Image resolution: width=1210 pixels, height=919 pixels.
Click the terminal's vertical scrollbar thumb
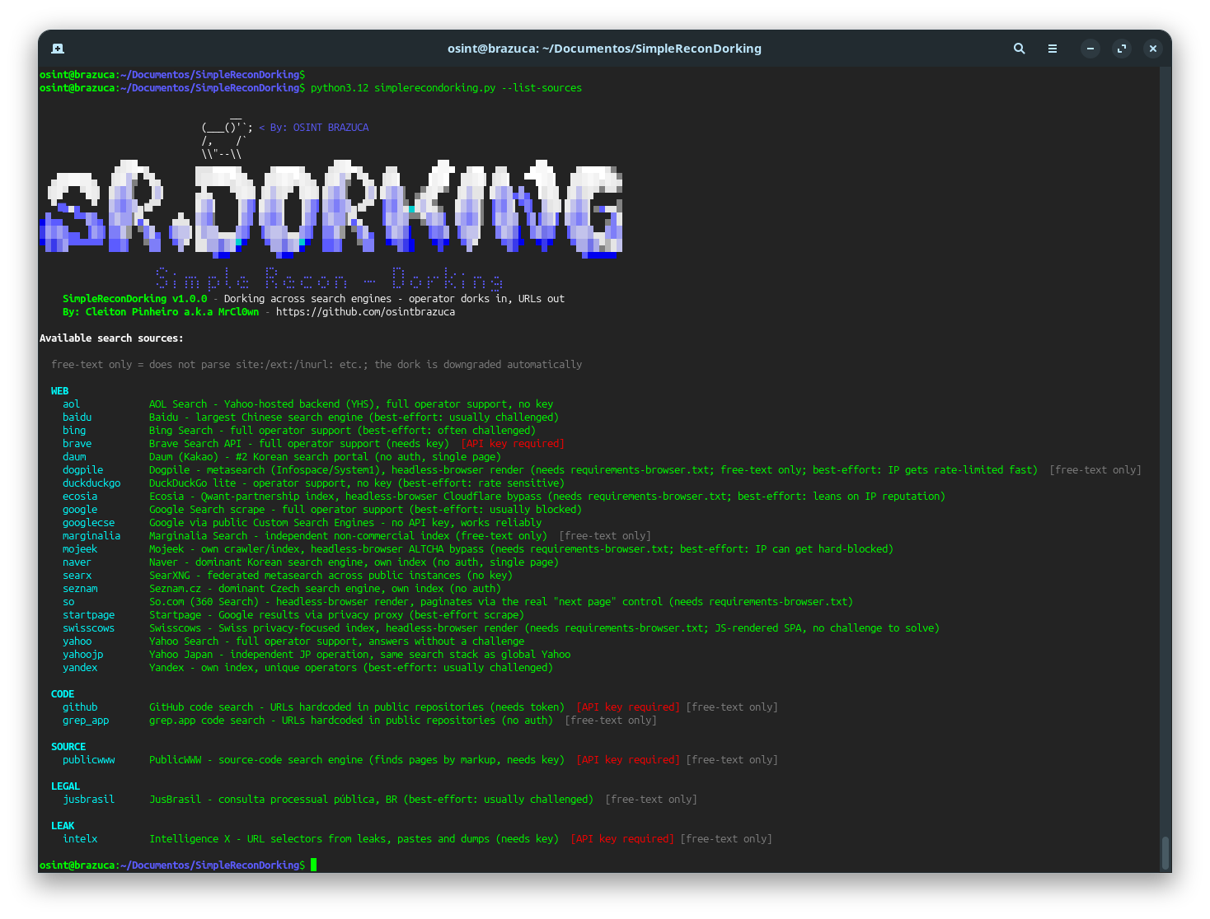click(x=1165, y=852)
